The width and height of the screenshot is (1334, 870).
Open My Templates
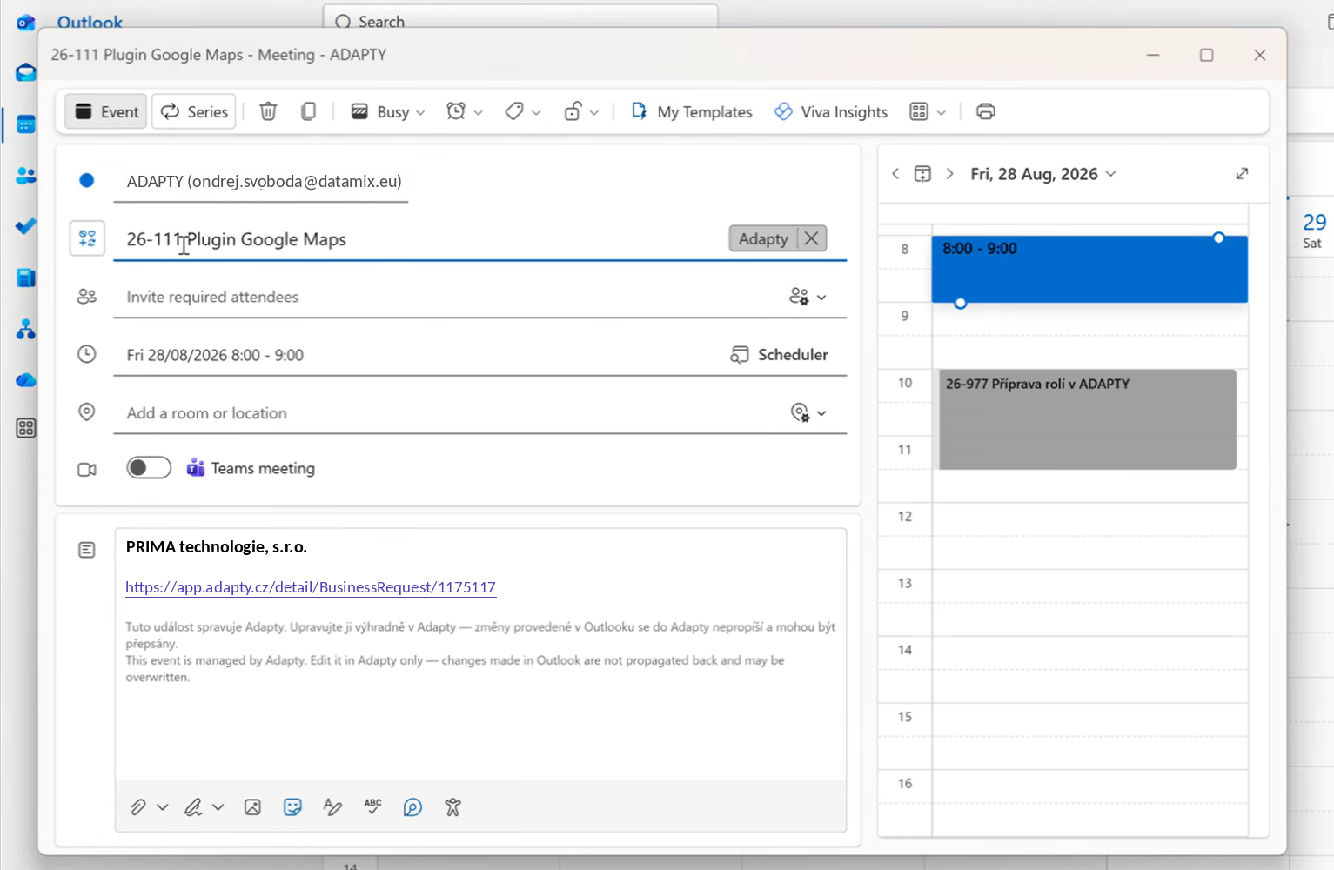point(692,111)
